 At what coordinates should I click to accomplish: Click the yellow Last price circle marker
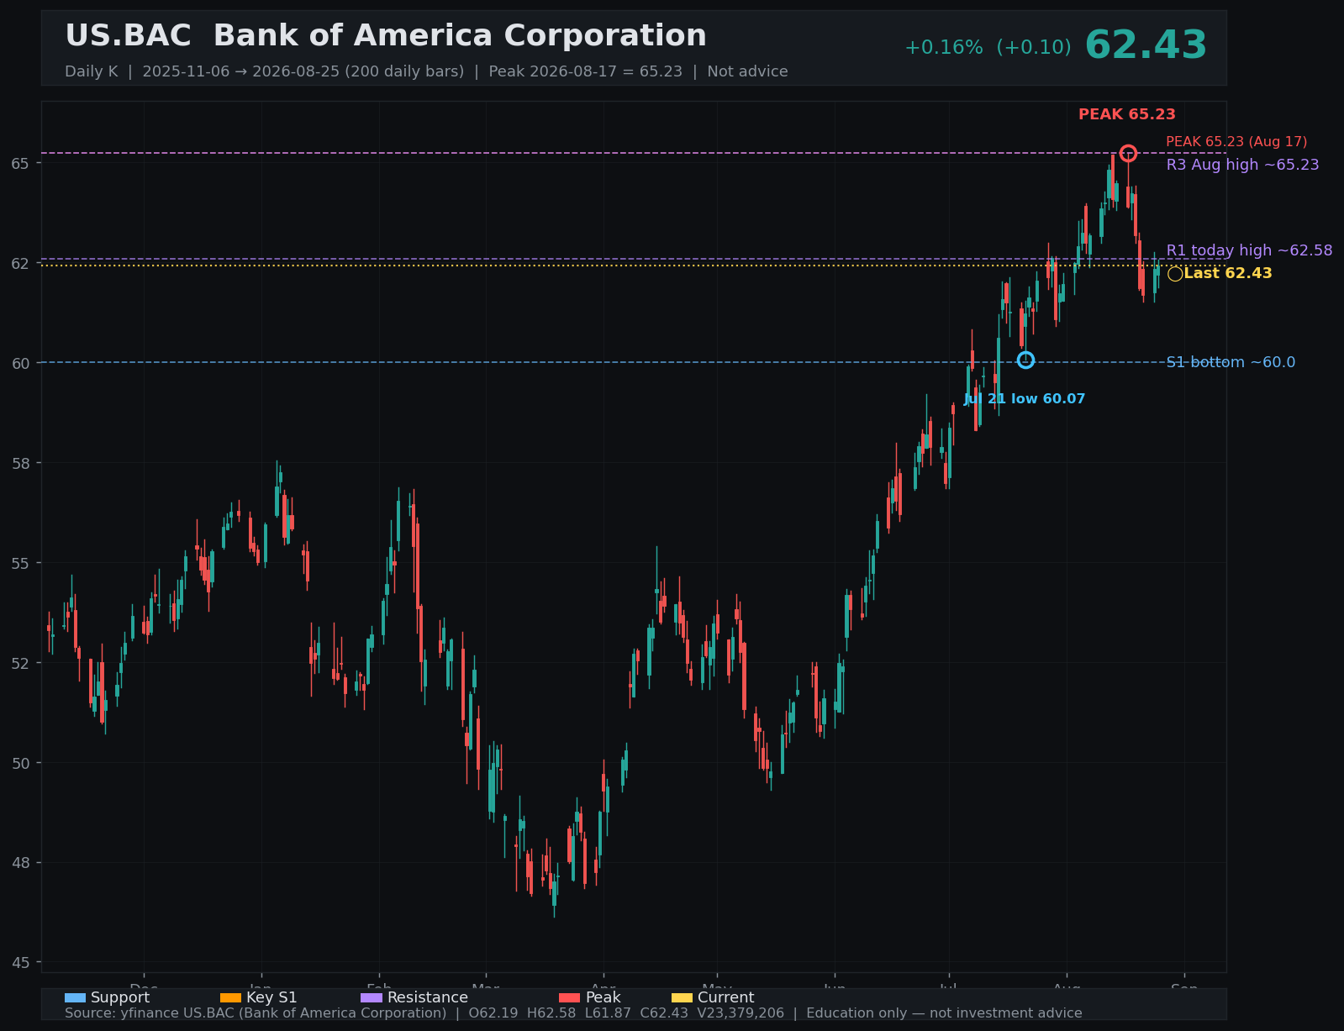[1175, 274]
